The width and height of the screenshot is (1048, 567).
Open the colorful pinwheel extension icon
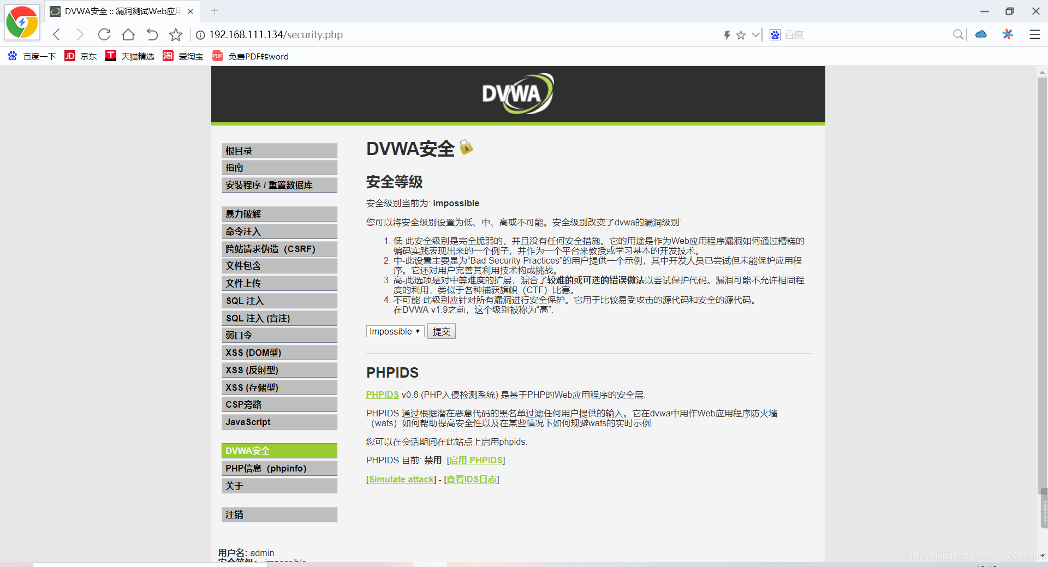tap(1008, 34)
